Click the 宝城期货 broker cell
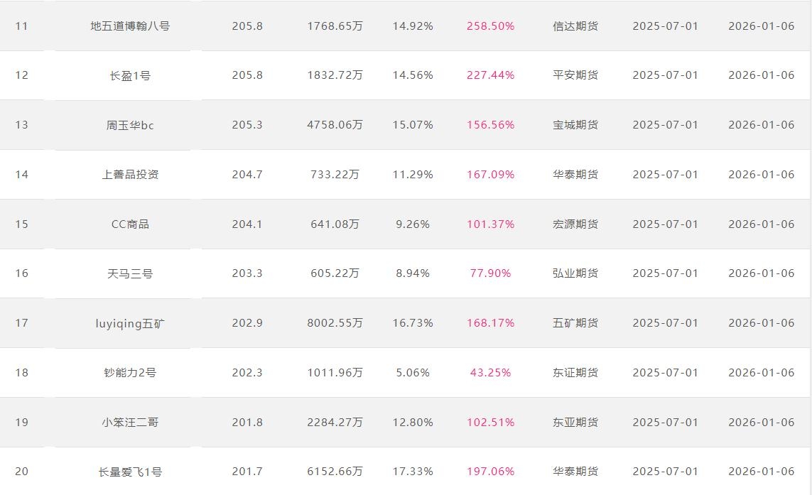Image resolution: width=812 pixels, height=495 pixels. [575, 125]
